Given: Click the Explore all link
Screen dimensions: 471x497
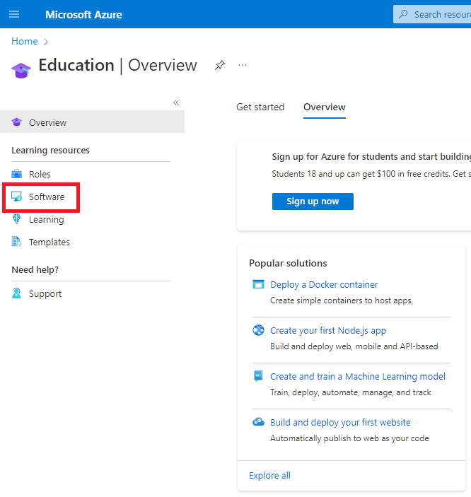Looking at the screenshot, I should coord(269,476).
